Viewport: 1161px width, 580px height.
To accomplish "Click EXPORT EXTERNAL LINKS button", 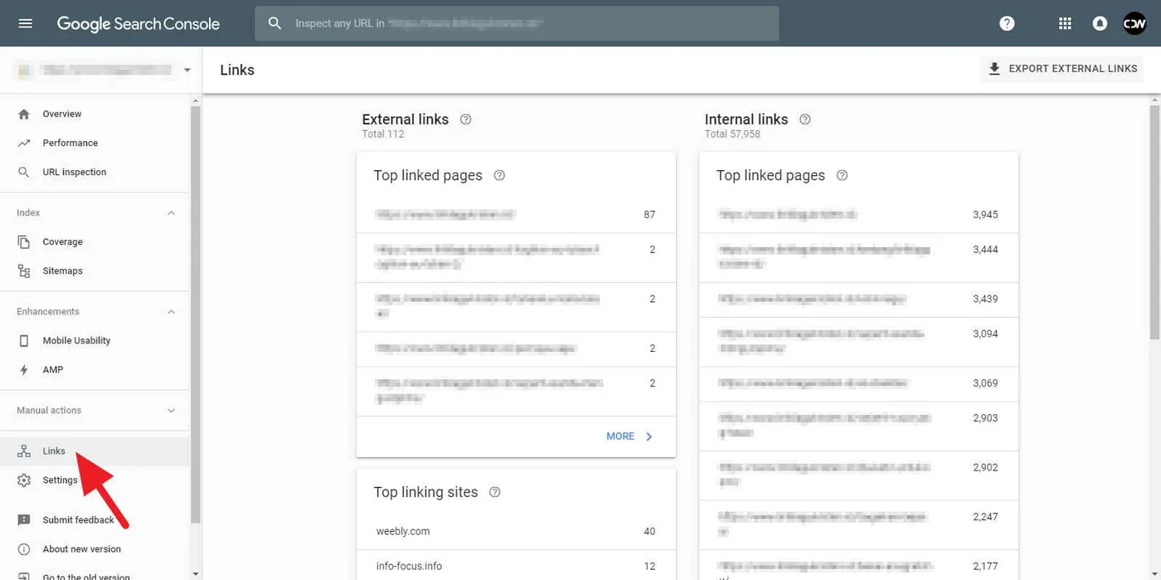I will 1061,69.
